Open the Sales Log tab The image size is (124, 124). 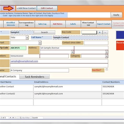42,24
